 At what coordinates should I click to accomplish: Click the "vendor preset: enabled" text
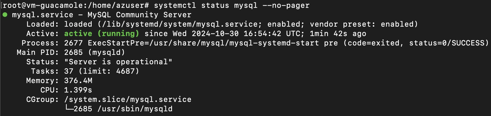[x=364, y=24]
